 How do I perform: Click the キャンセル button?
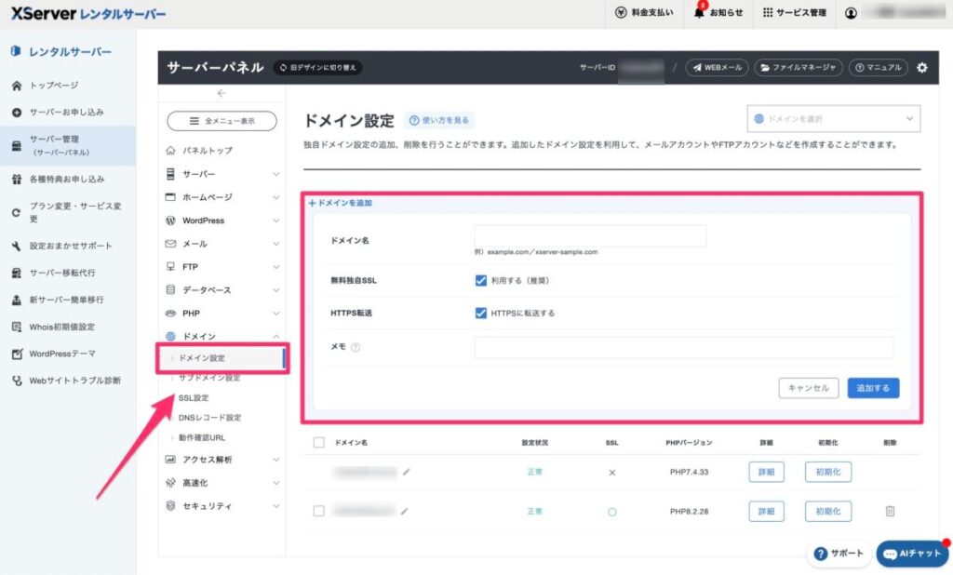[808, 388]
